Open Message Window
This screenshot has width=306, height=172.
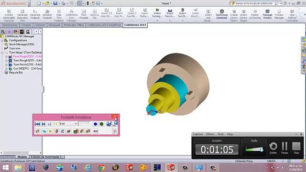(x=267, y=14)
